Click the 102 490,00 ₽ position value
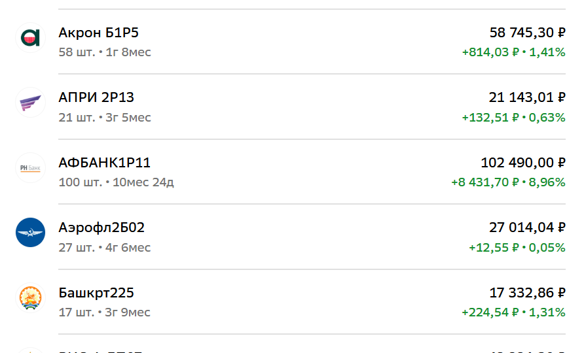Image resolution: width=584 pixels, height=353 pixels. 523,163
